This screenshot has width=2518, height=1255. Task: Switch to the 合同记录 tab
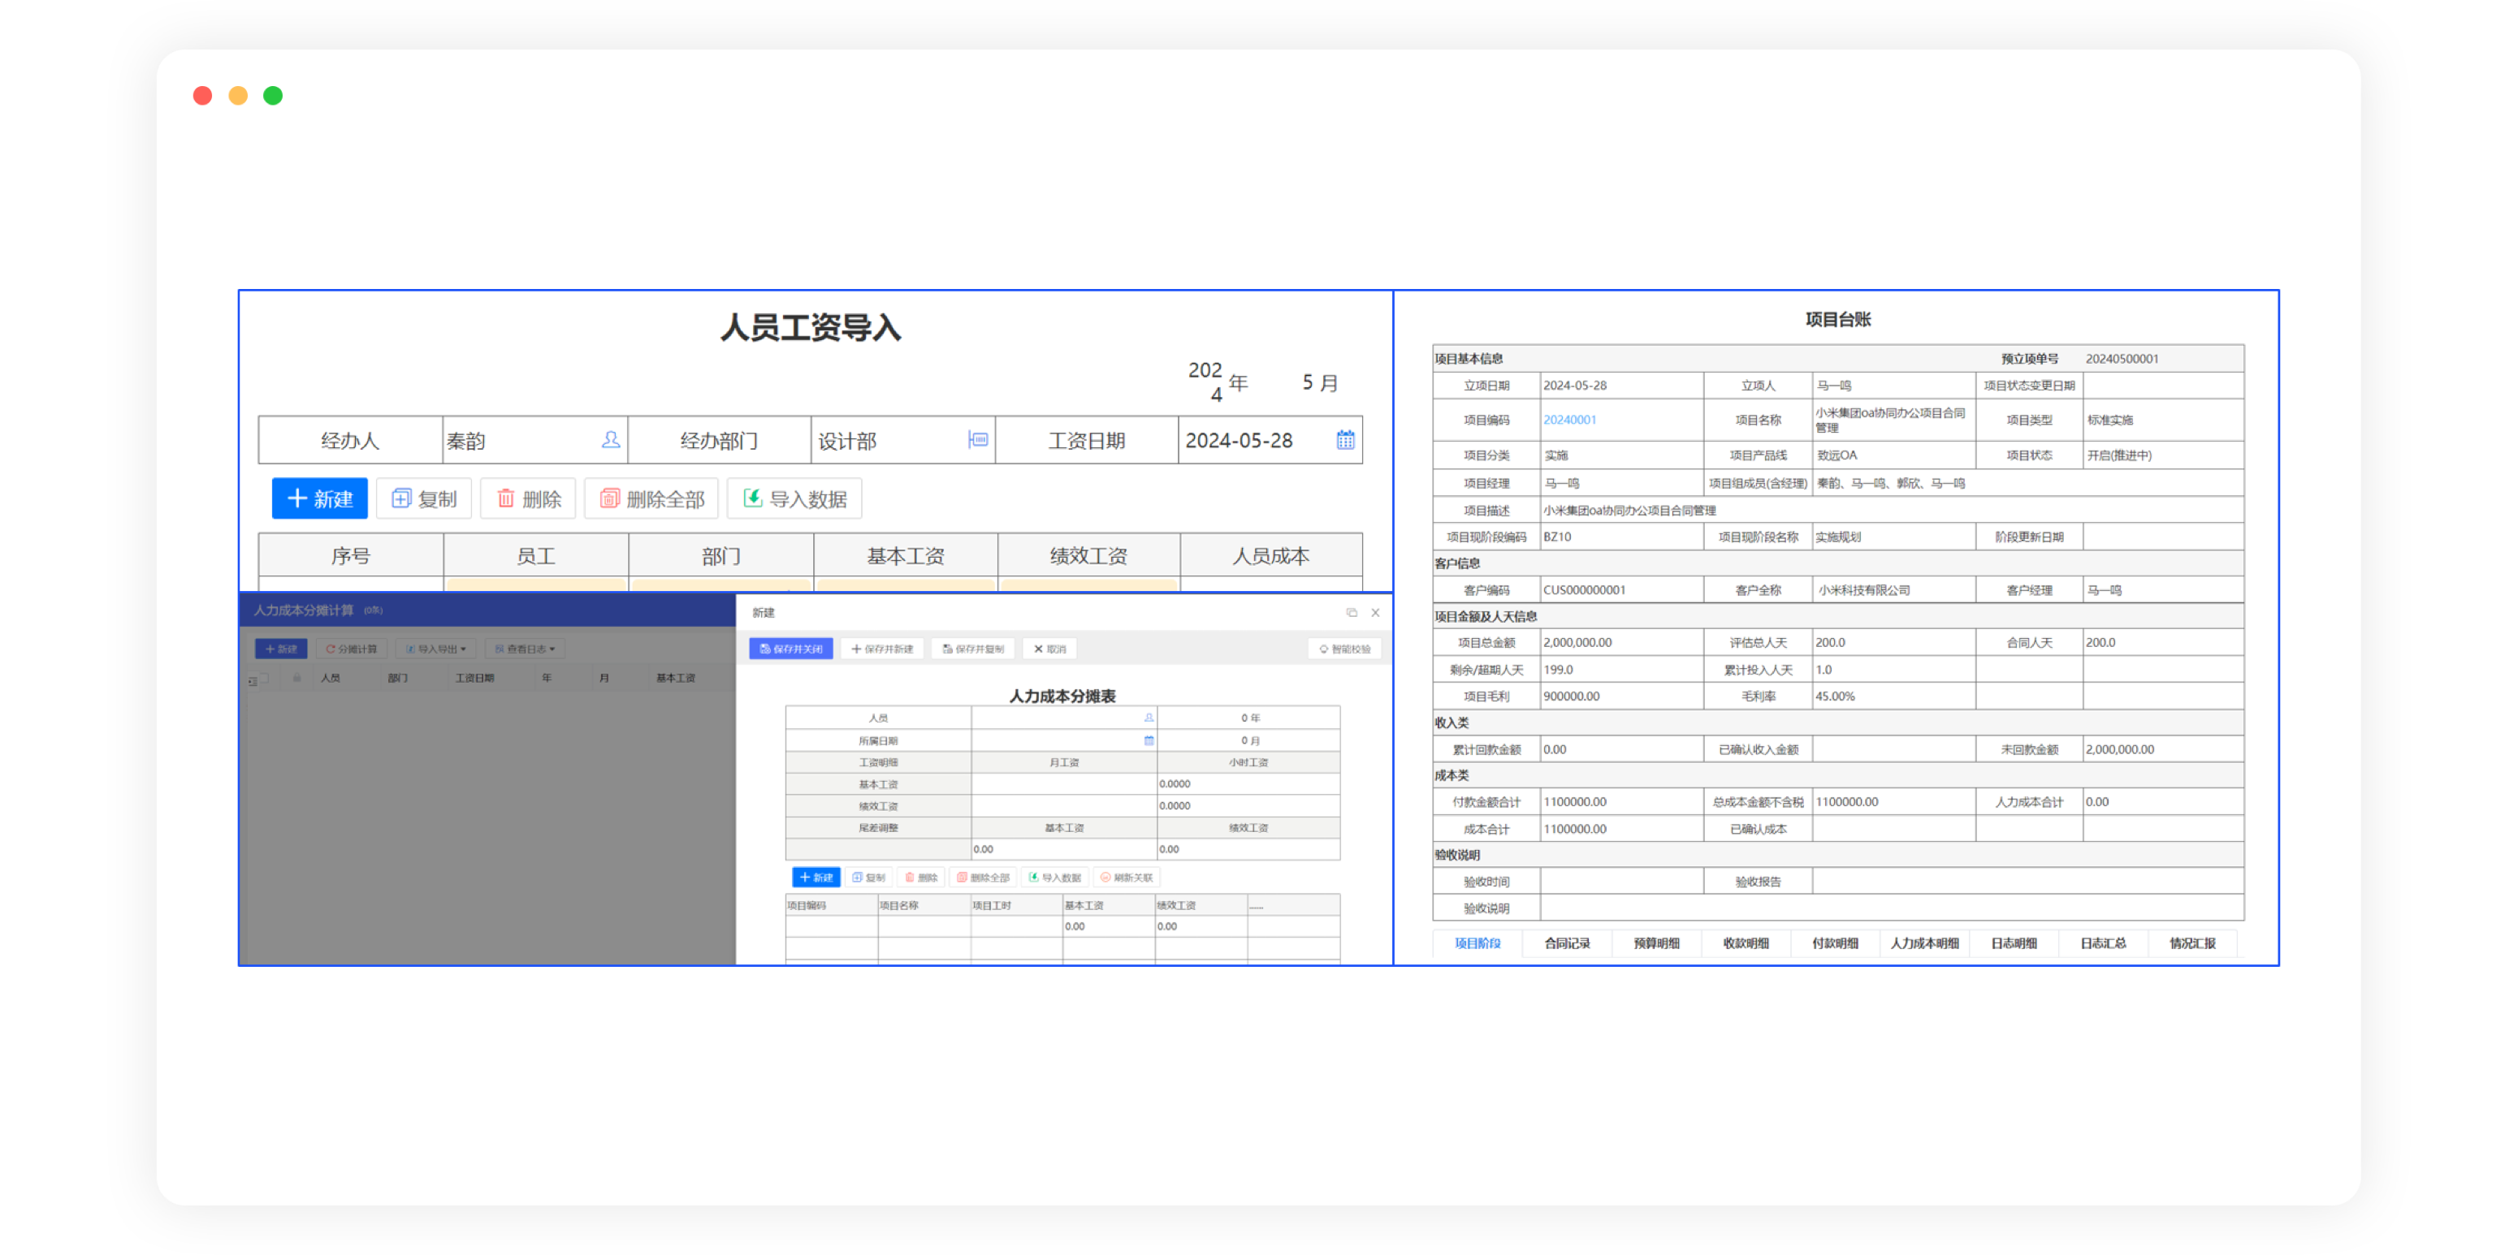[x=1567, y=943]
